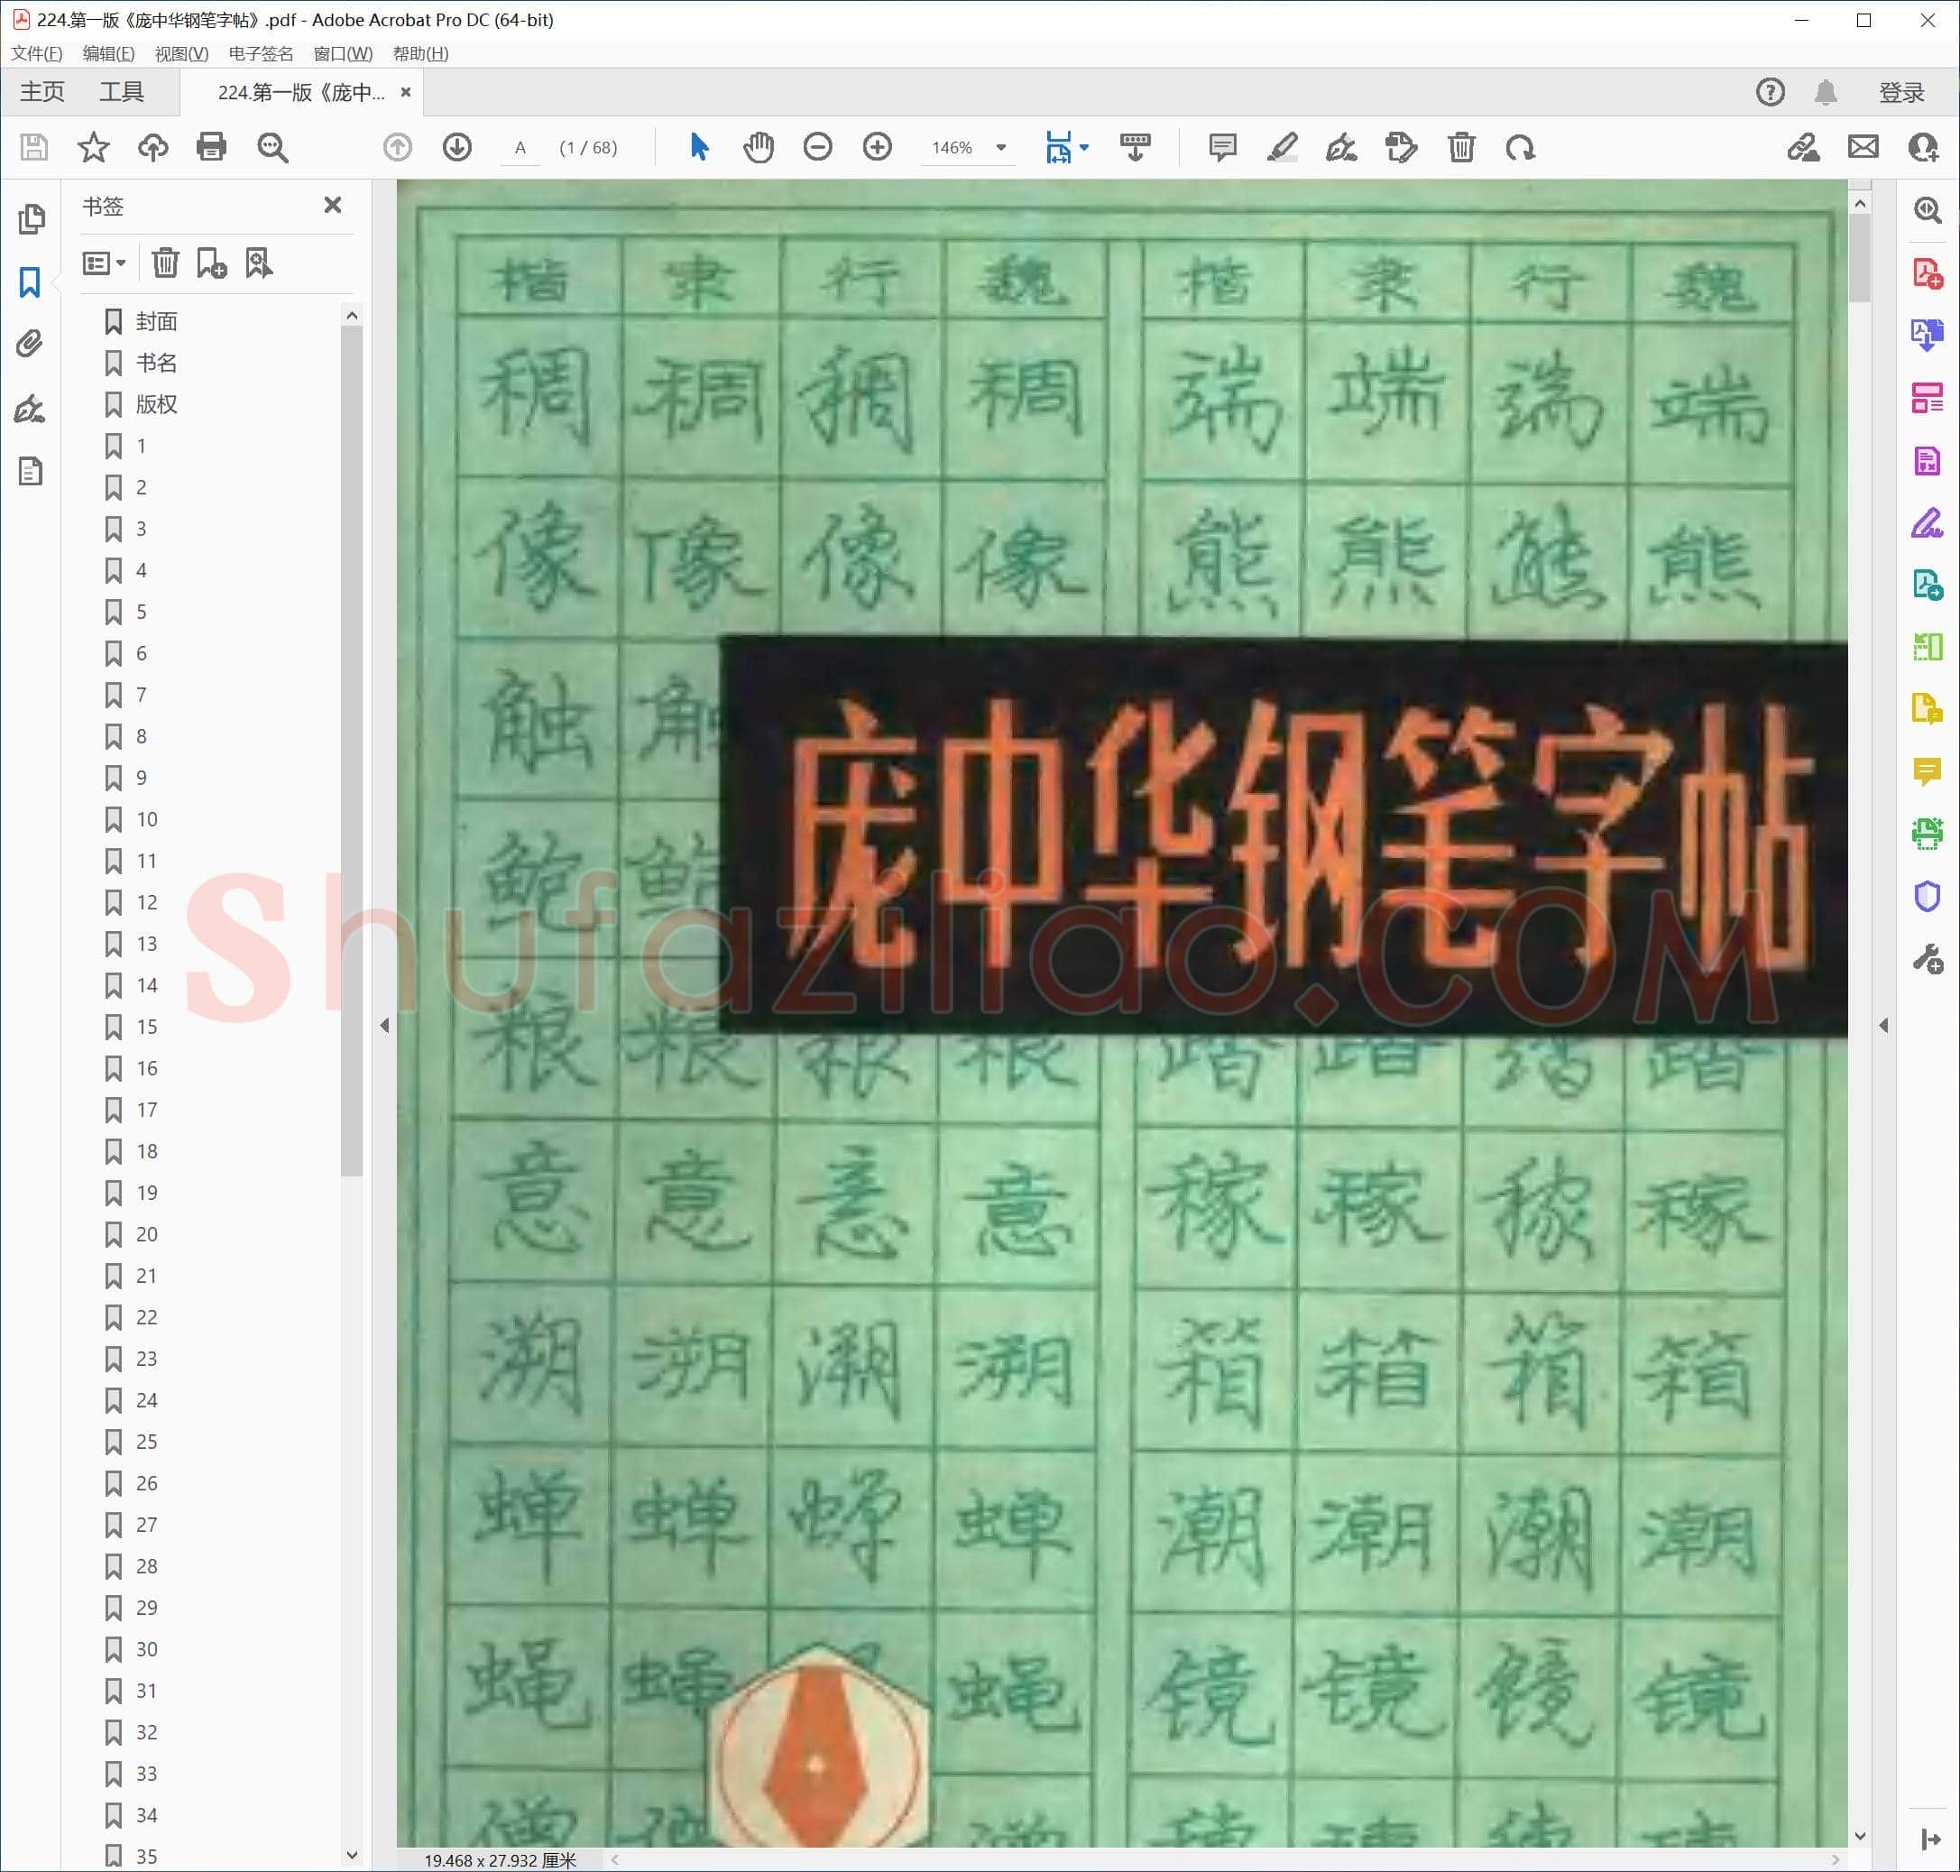The height and width of the screenshot is (1872, 1960).
Task: Open bookmark 10 in list
Action: (147, 819)
